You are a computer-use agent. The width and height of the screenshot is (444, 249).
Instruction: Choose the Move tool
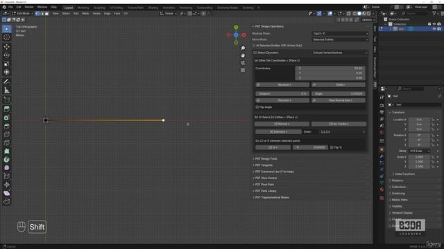tap(6, 46)
